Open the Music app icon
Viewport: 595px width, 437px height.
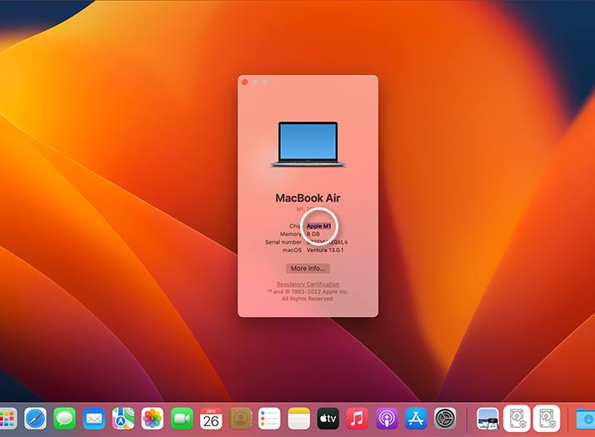357,419
